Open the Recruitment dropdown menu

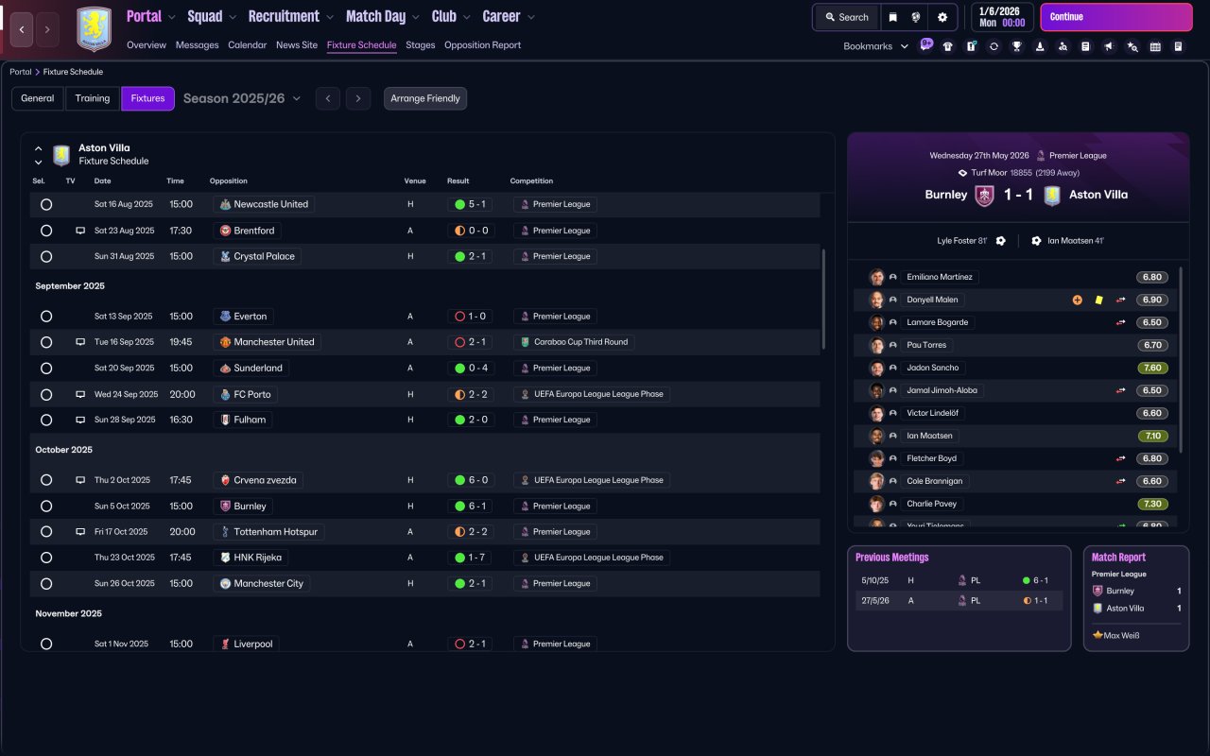291,17
